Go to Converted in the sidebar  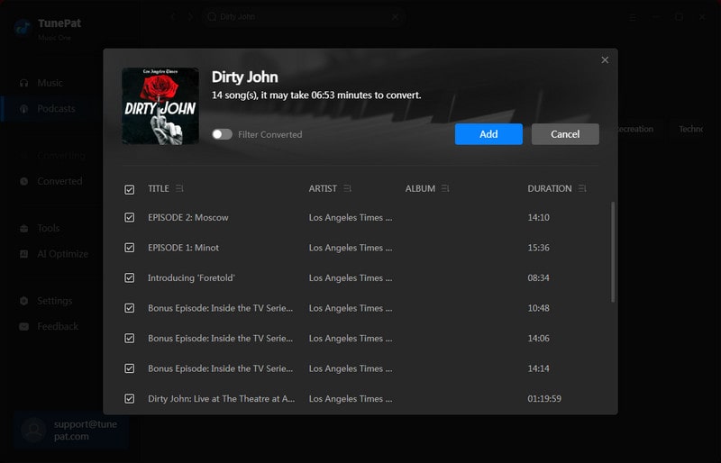coord(59,181)
